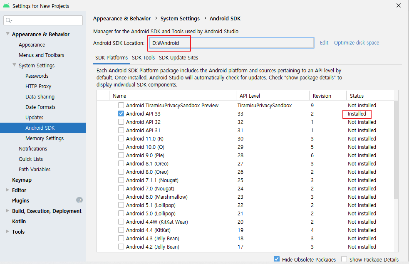The height and width of the screenshot is (264, 409).
Task: Click the Revision column header
Action: [x=327, y=96]
